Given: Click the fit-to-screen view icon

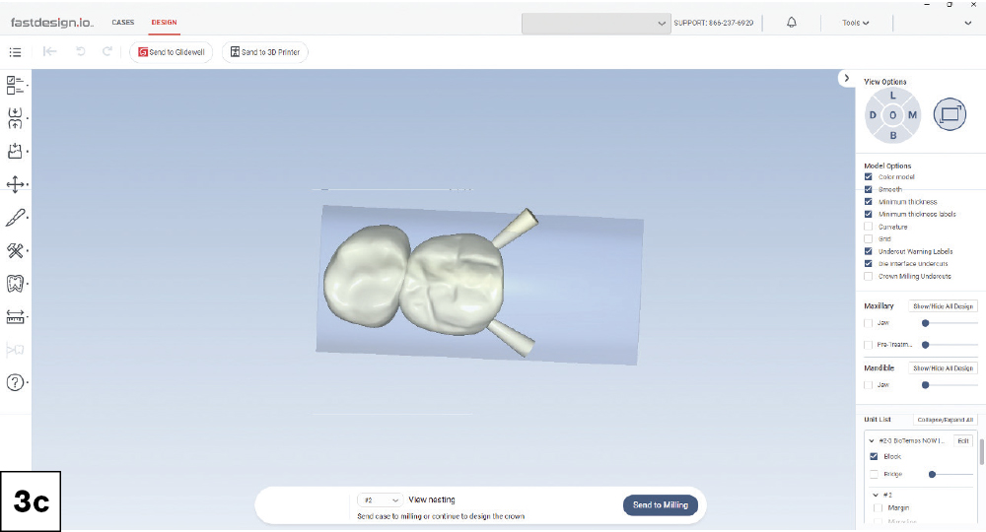Looking at the screenshot, I should [950, 115].
